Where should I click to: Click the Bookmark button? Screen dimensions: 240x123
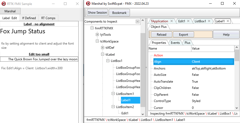[x=119, y=13]
